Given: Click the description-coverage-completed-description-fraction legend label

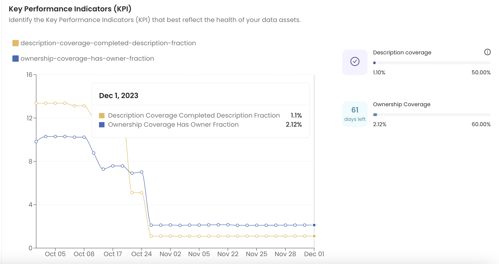Looking at the screenshot, I should pos(108,43).
